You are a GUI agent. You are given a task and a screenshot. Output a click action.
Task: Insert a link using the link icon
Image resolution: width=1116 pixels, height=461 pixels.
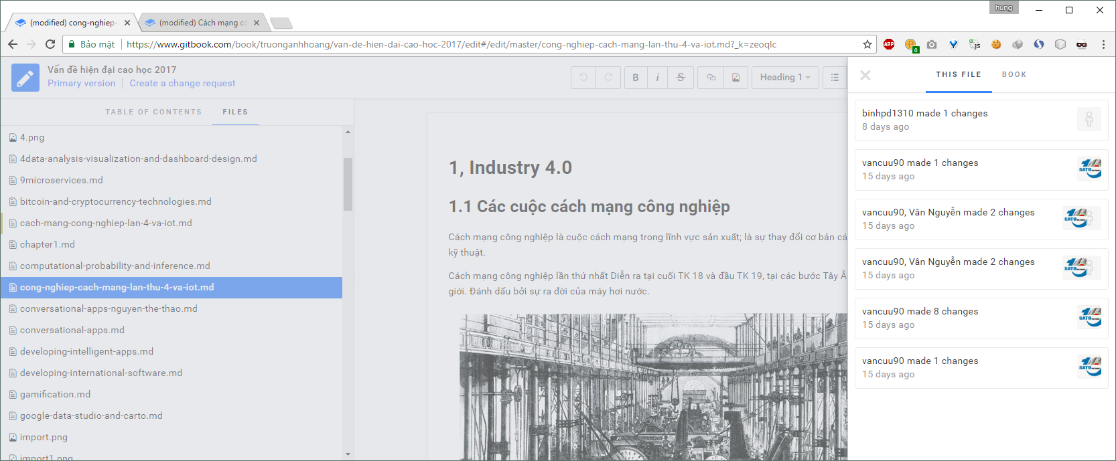[711, 78]
